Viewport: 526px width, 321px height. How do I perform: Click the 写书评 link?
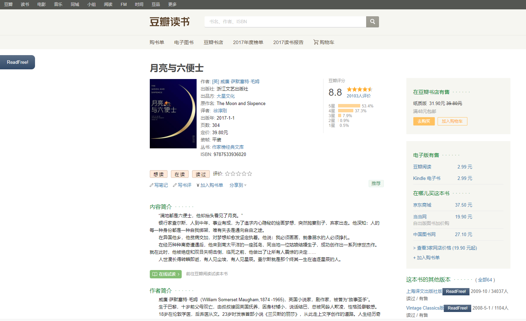pyautogui.click(x=184, y=185)
